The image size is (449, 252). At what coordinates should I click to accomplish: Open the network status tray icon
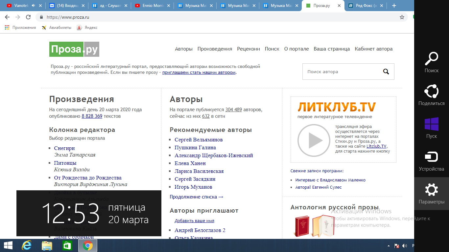tap(397, 246)
